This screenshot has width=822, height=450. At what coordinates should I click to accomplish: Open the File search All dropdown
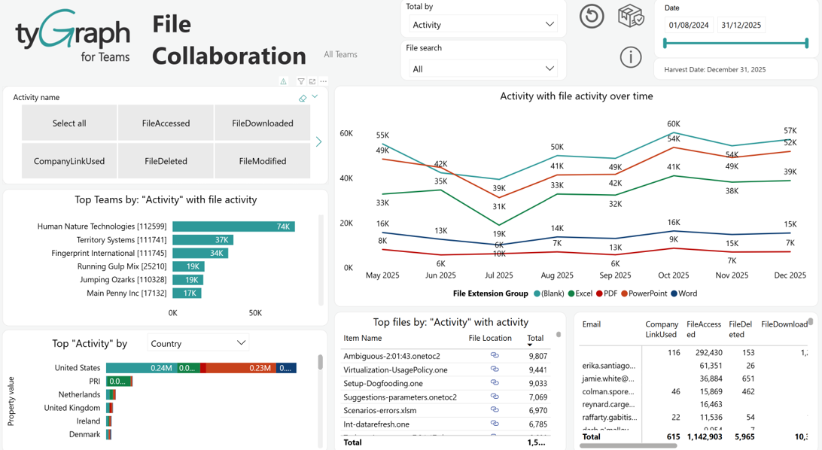pyautogui.click(x=483, y=68)
